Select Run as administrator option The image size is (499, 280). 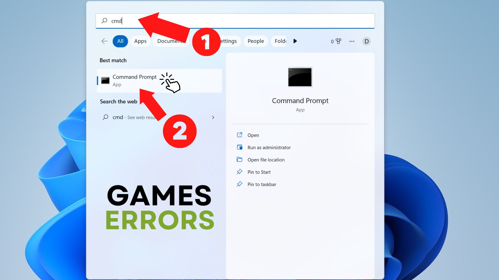pyautogui.click(x=269, y=147)
